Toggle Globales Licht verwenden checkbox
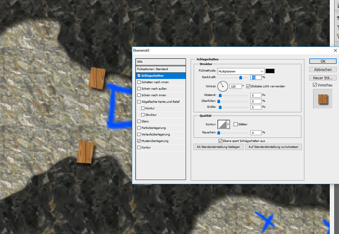 [248, 86]
